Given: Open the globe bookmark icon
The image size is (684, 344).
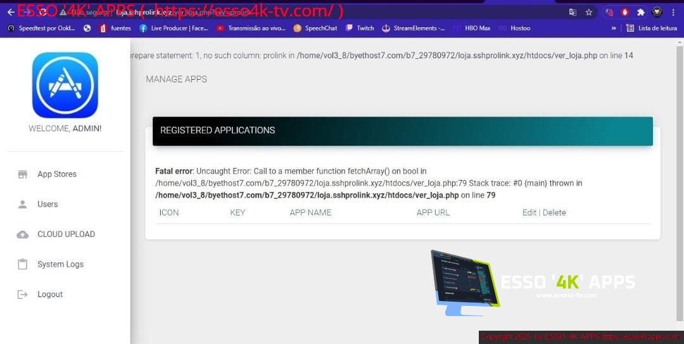Looking at the screenshot, I should pyautogui.click(x=87, y=28).
